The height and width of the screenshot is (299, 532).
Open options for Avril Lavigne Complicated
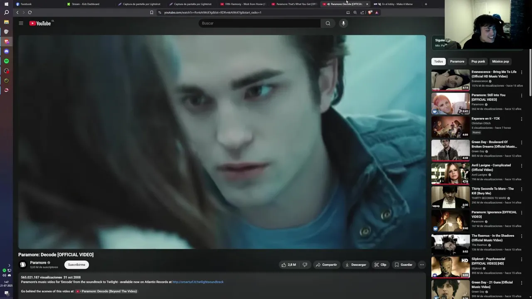(x=522, y=166)
